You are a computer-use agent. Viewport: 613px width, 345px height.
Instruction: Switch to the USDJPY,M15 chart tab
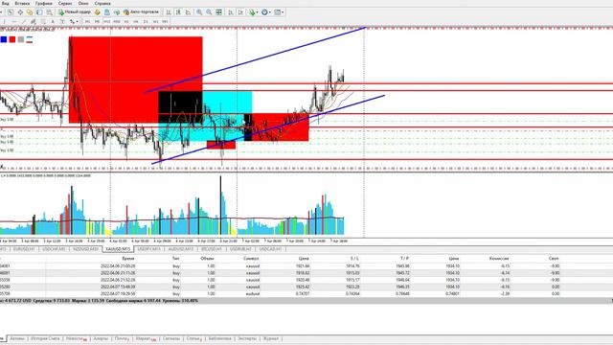149,249
